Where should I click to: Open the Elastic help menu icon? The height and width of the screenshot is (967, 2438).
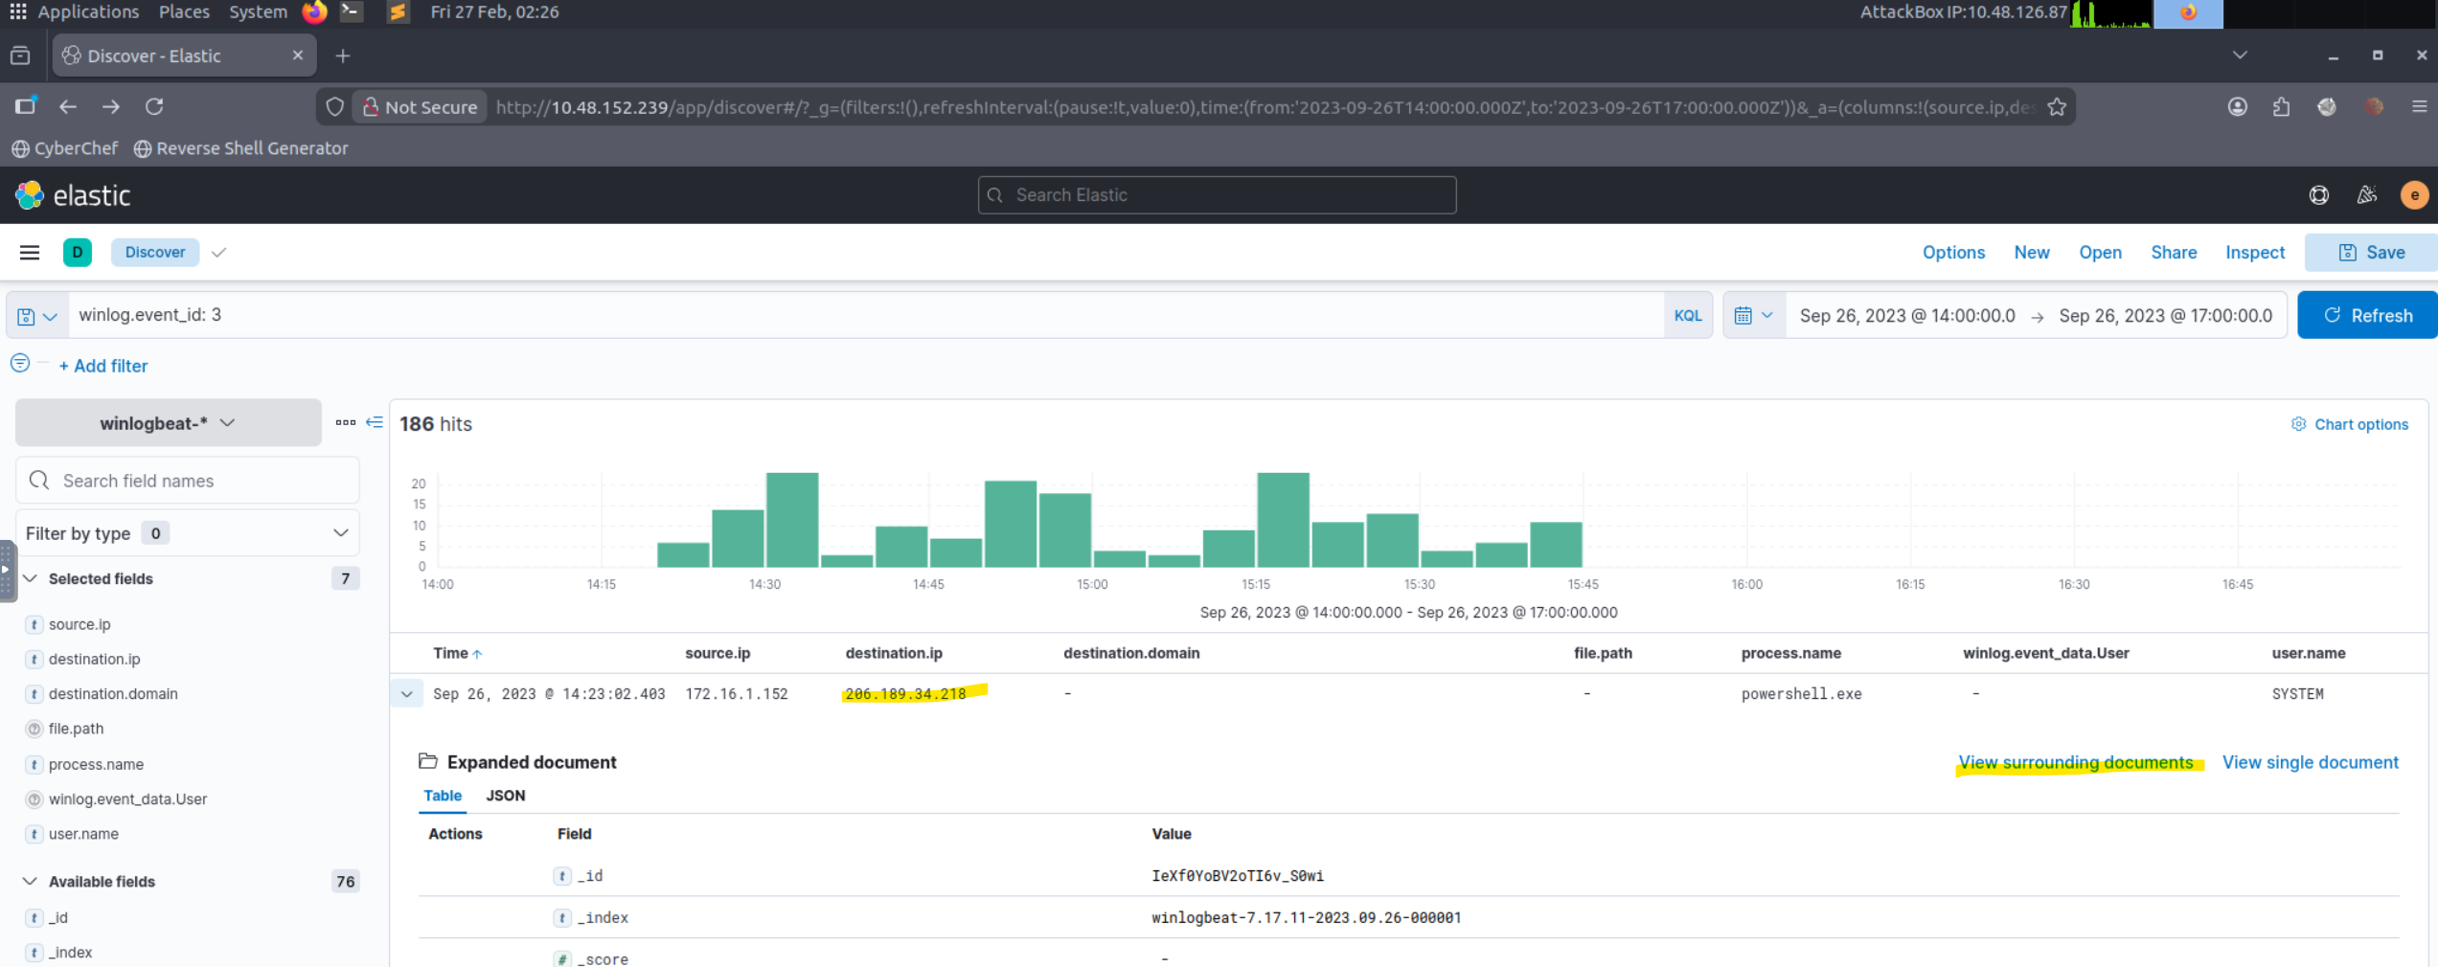point(2319,195)
